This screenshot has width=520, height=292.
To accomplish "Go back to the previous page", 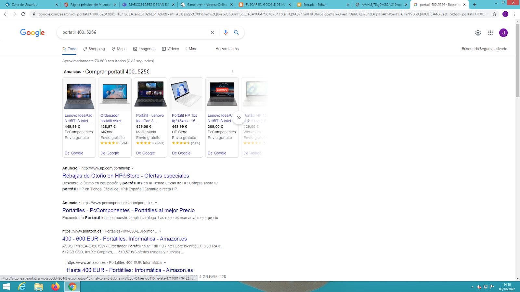I will point(6,14).
